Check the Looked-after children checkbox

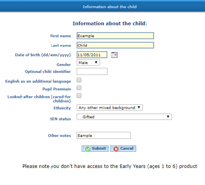coord(79,95)
